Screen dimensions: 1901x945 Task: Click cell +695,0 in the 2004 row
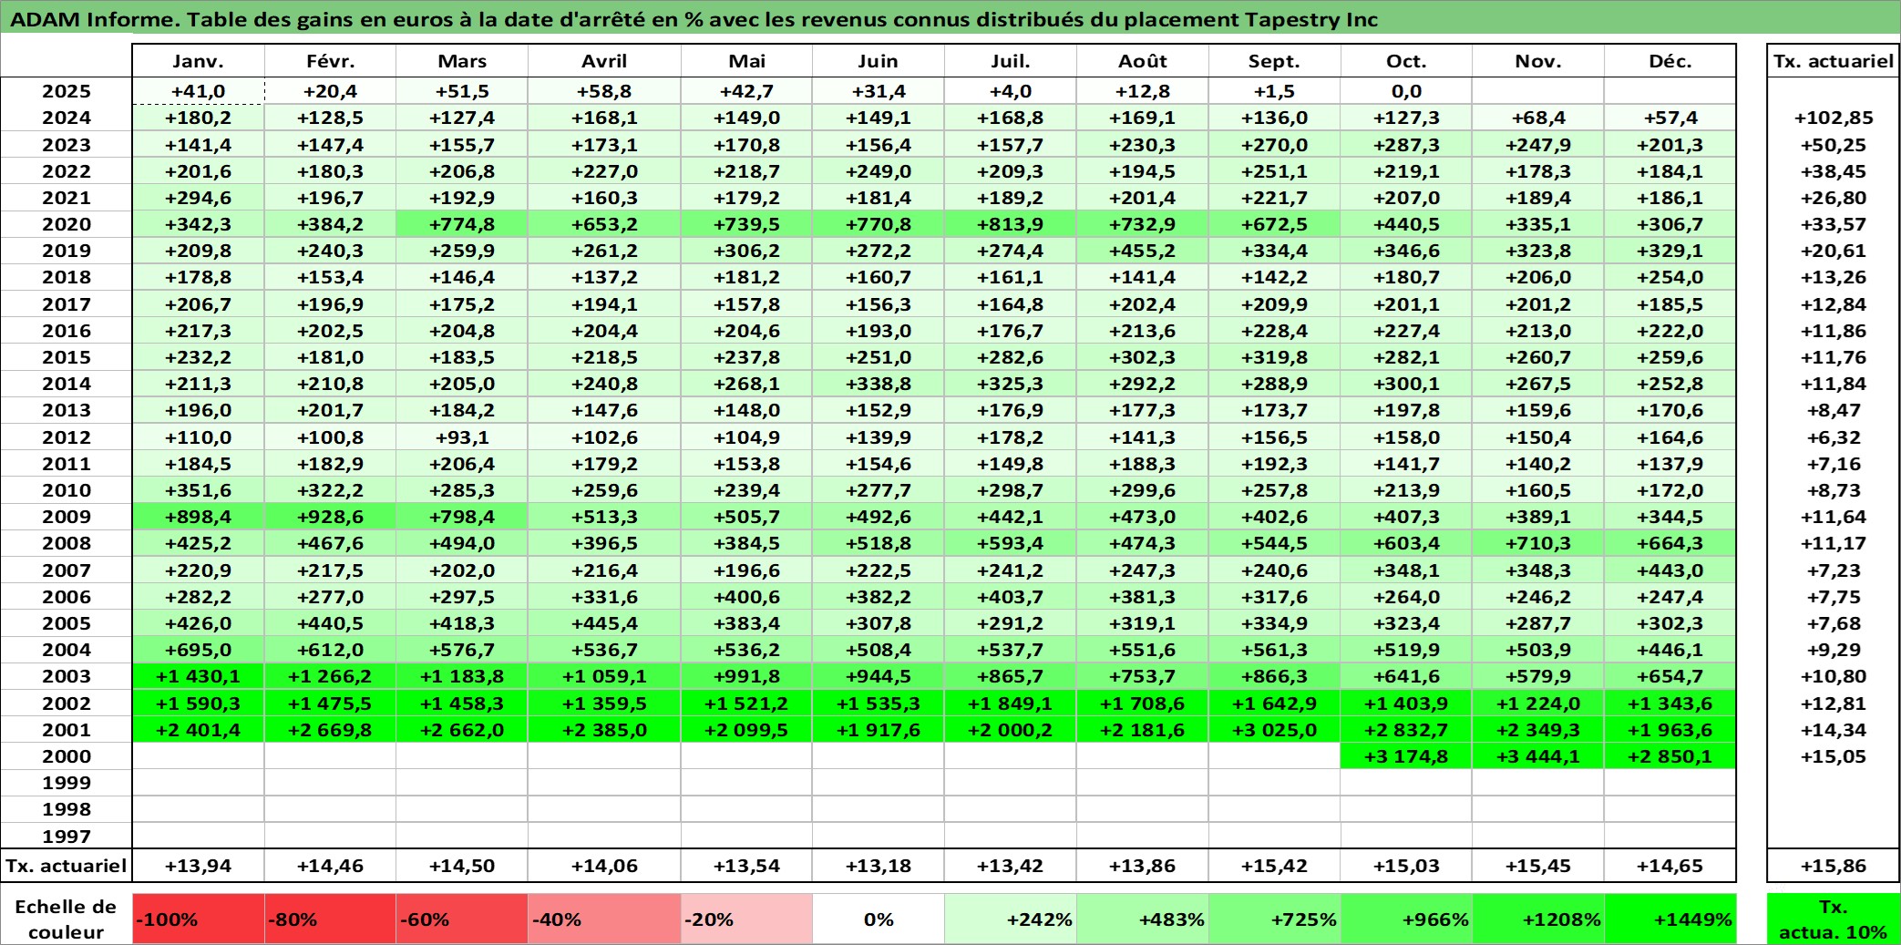(199, 650)
